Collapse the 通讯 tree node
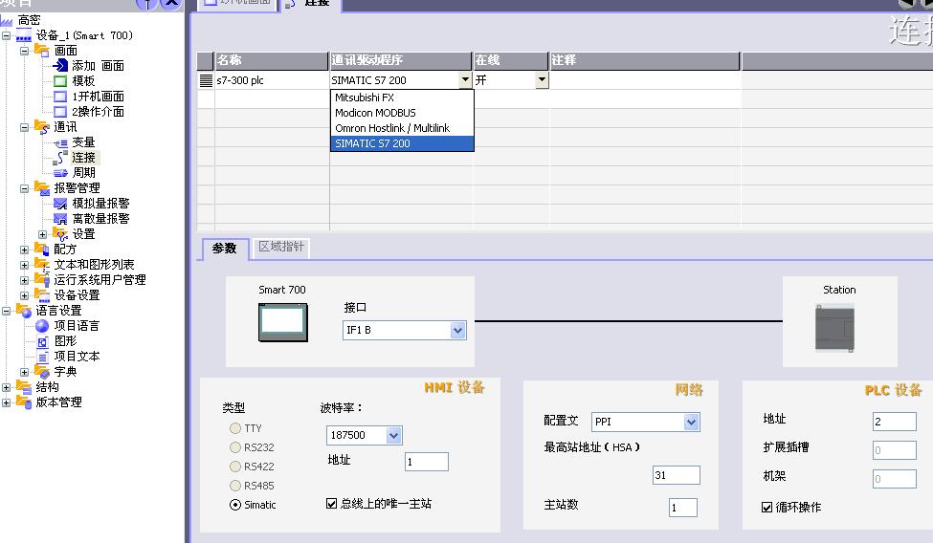The height and width of the screenshot is (543, 933). click(24, 127)
